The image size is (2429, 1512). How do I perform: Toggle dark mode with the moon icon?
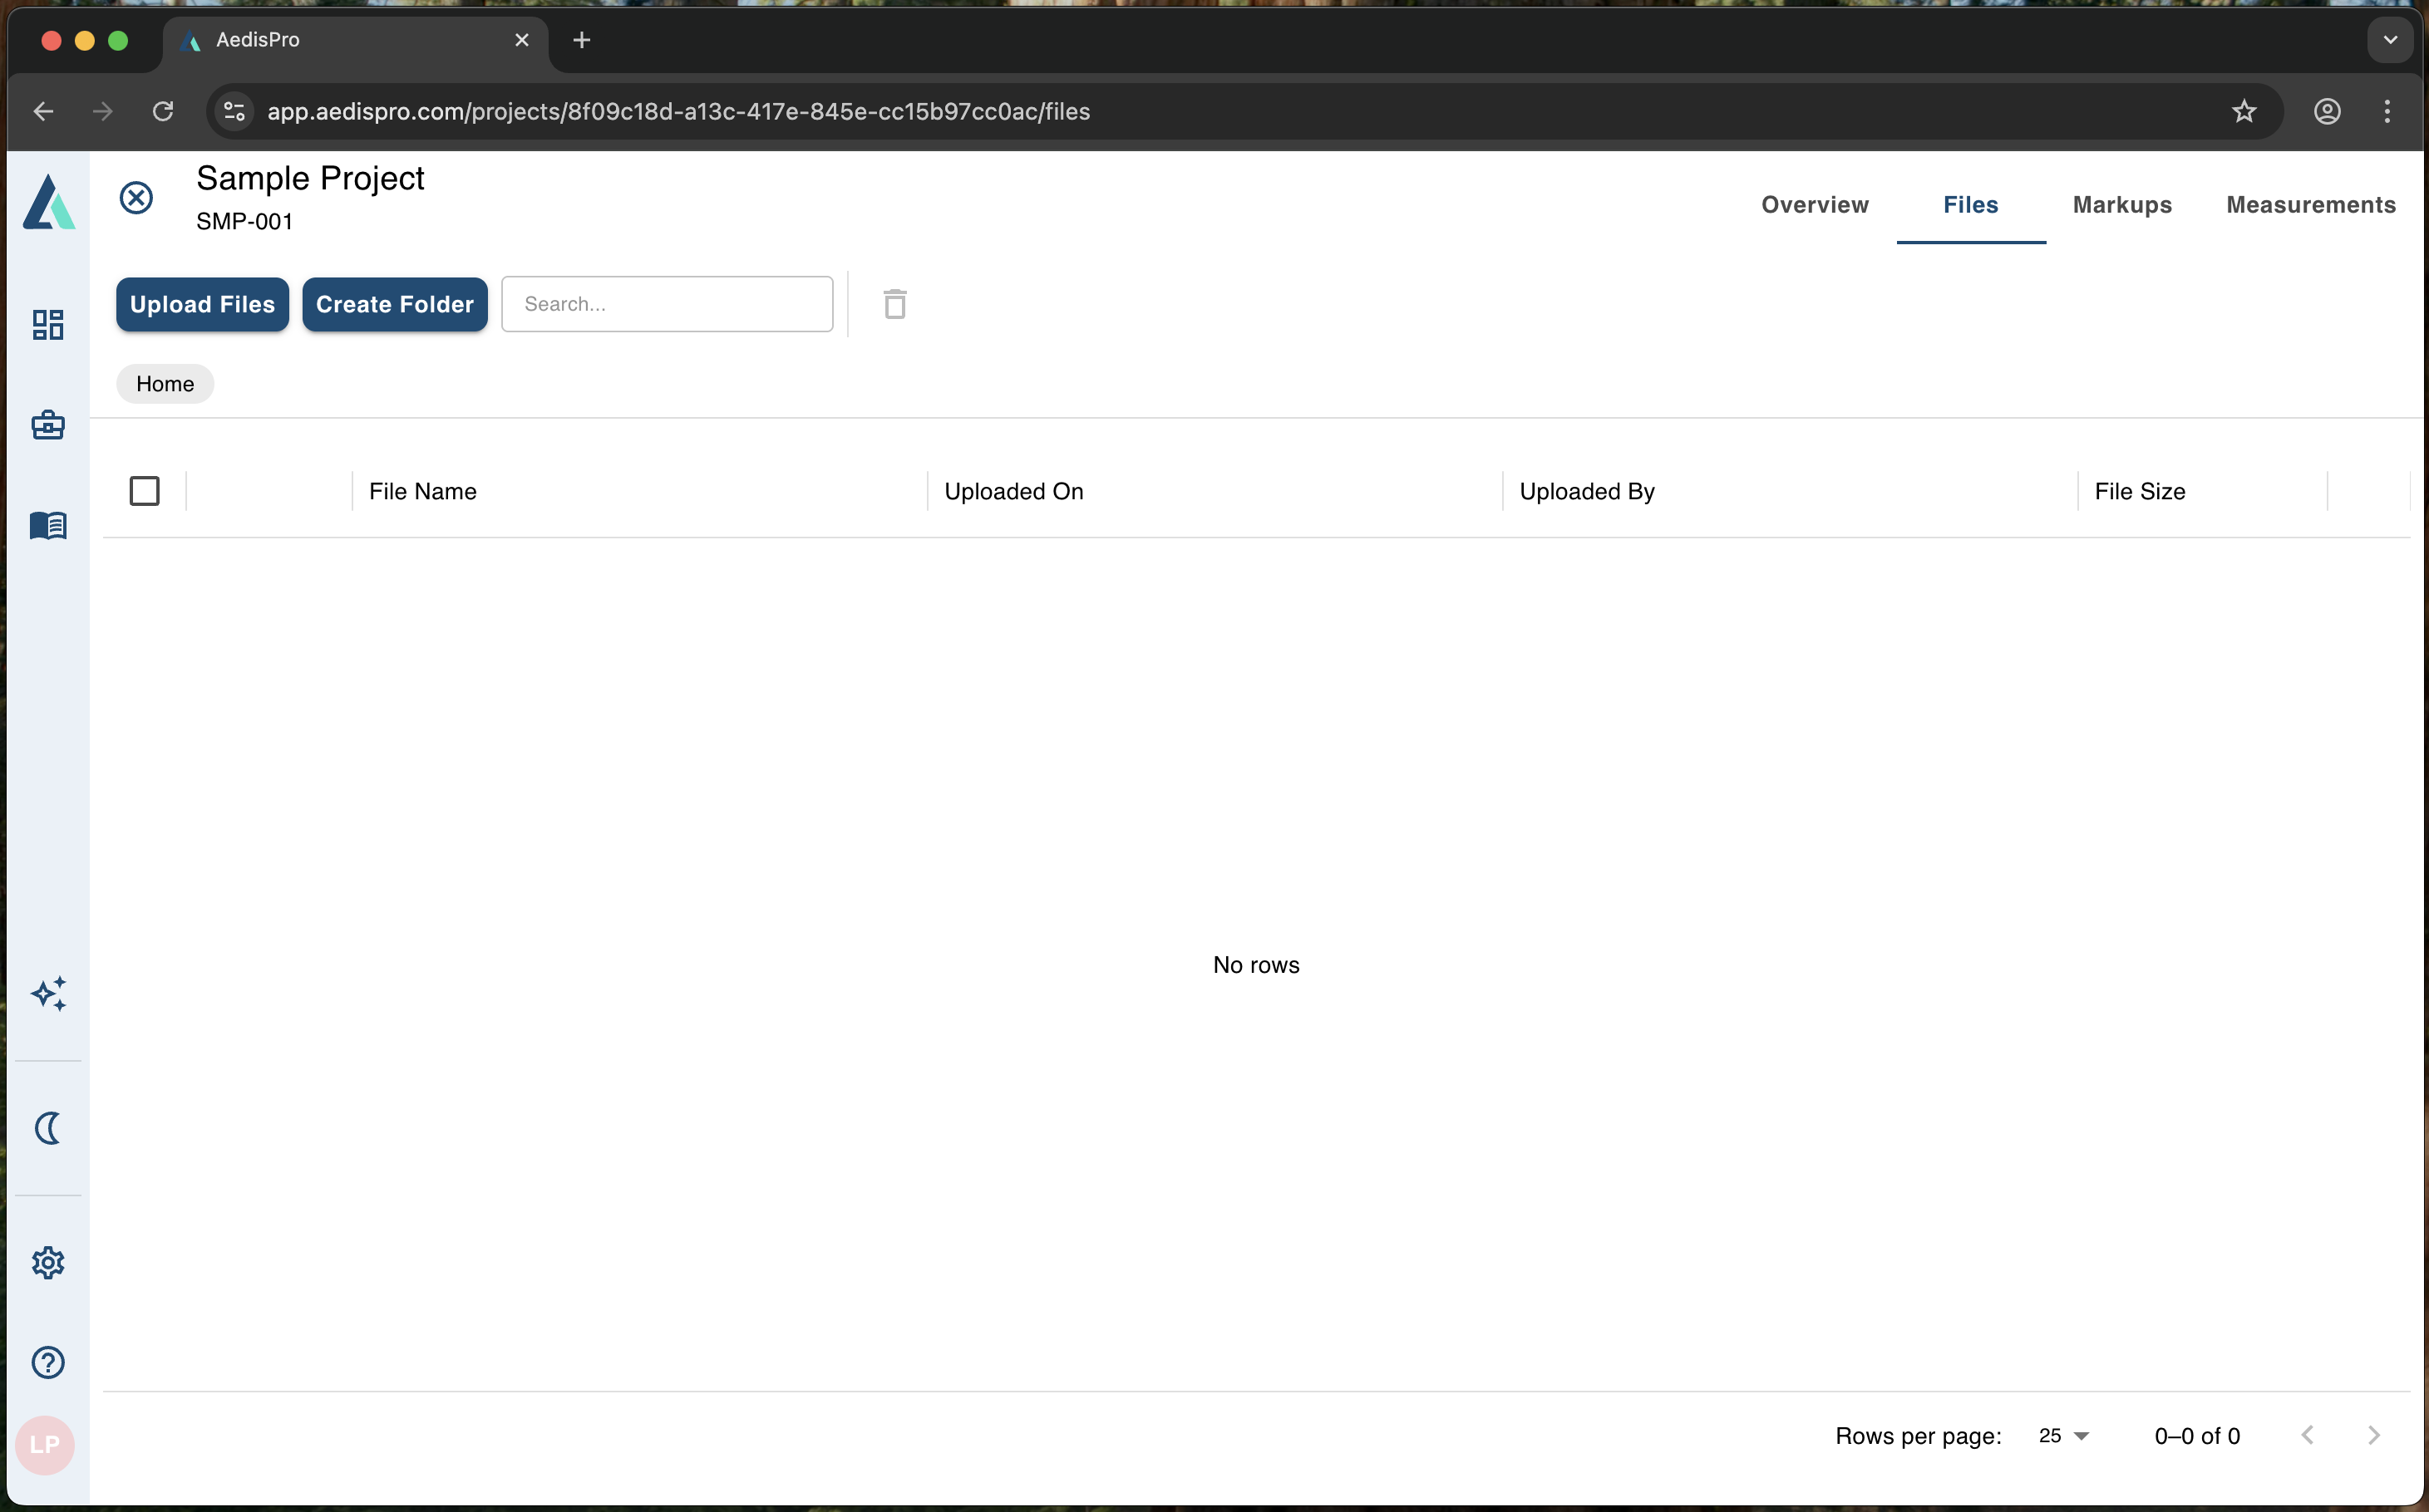[x=48, y=1128]
